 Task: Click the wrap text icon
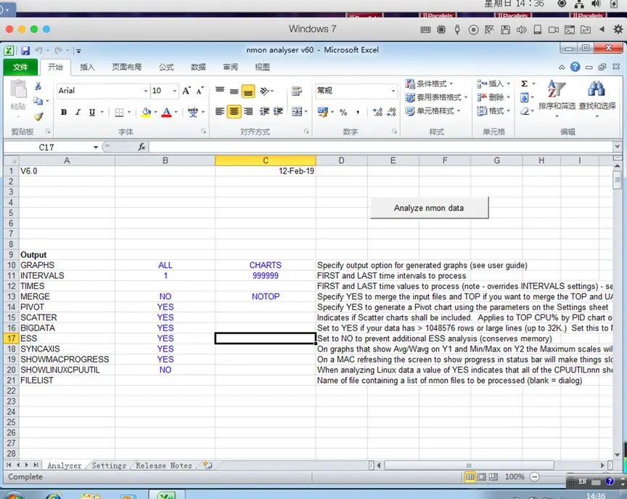pyautogui.click(x=297, y=91)
